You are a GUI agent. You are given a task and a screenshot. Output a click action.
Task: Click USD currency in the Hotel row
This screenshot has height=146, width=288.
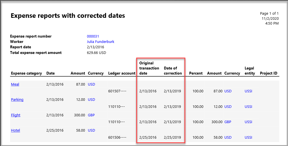click(x=91, y=130)
